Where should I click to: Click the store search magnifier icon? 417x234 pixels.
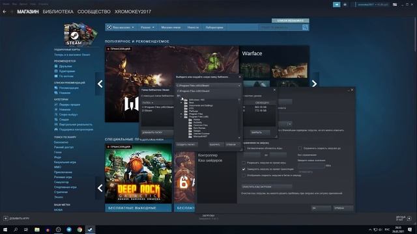tap(305, 27)
